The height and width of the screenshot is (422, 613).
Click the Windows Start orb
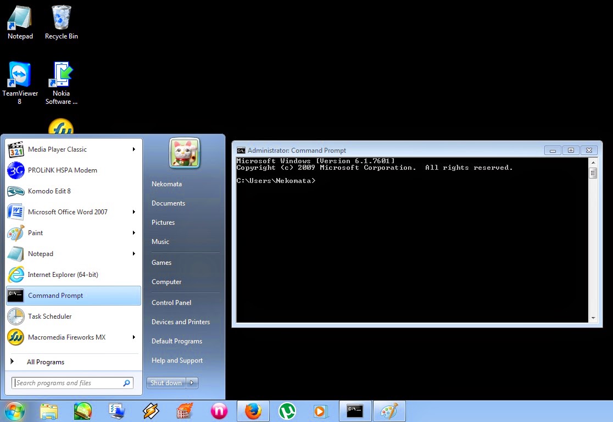click(x=14, y=411)
